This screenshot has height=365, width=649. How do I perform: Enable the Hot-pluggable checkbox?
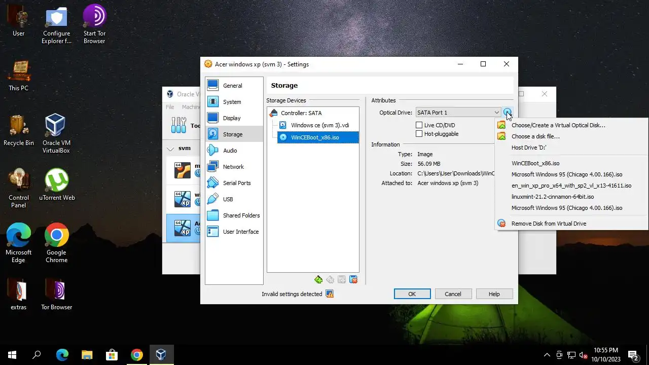pos(419,134)
